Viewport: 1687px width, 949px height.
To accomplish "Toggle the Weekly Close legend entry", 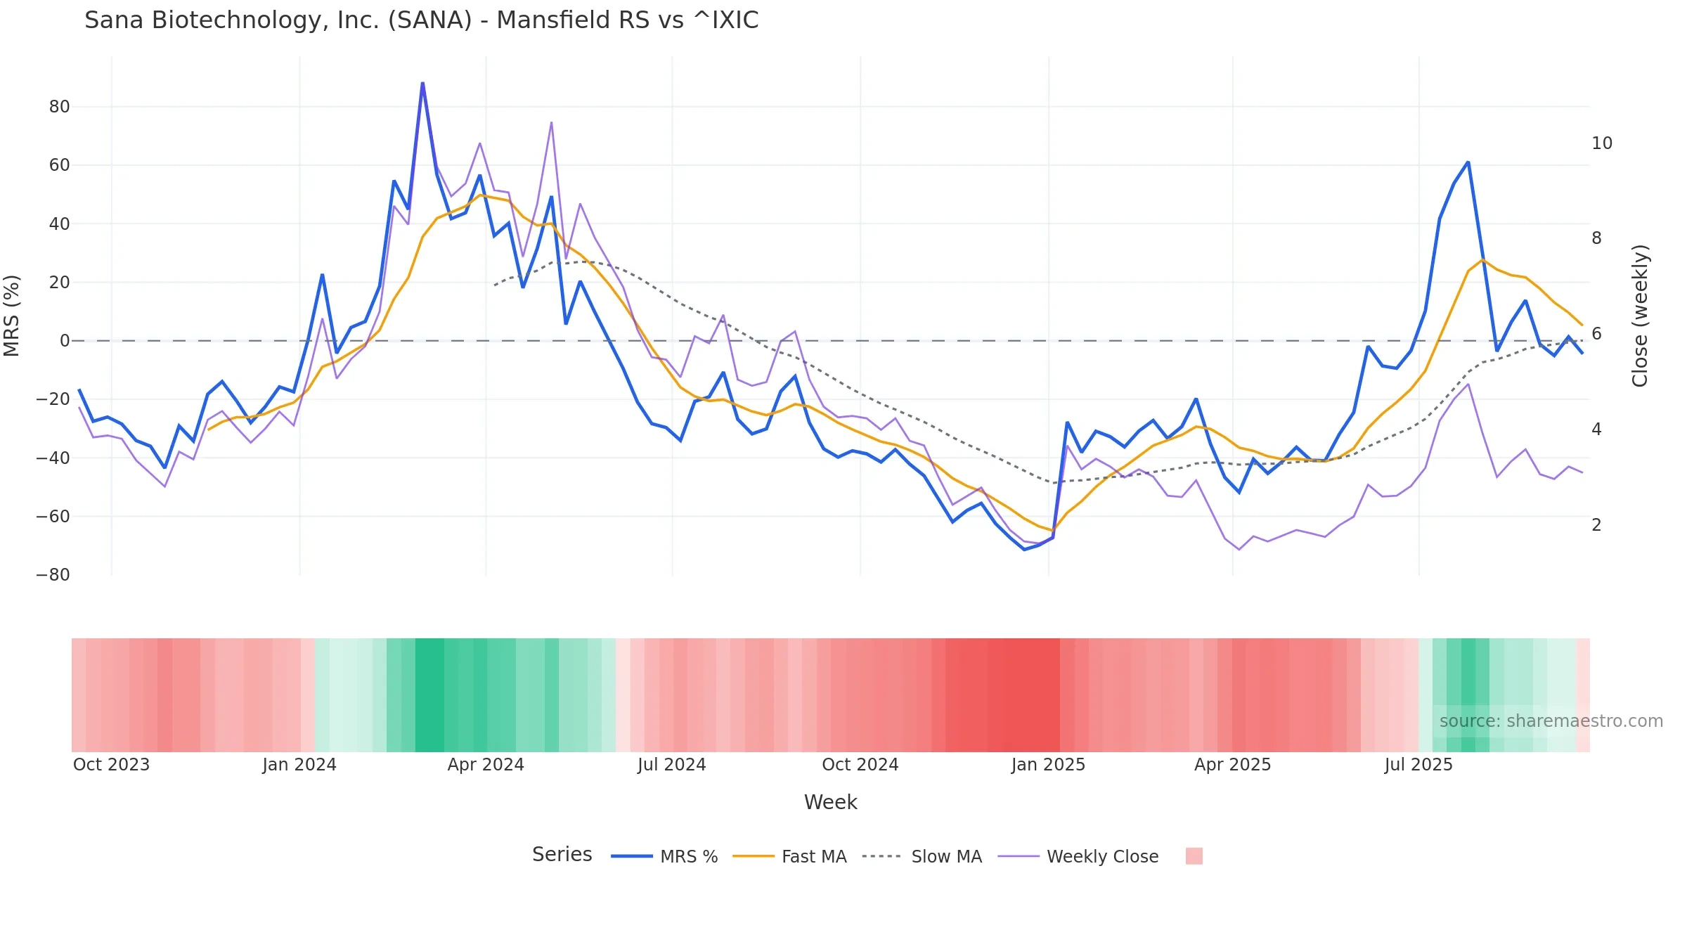I will click(x=1078, y=856).
